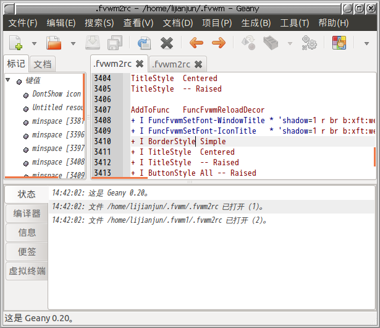The width and height of the screenshot is (380, 328).
Task: Switch to the 状态 message tab
Action: 27,194
